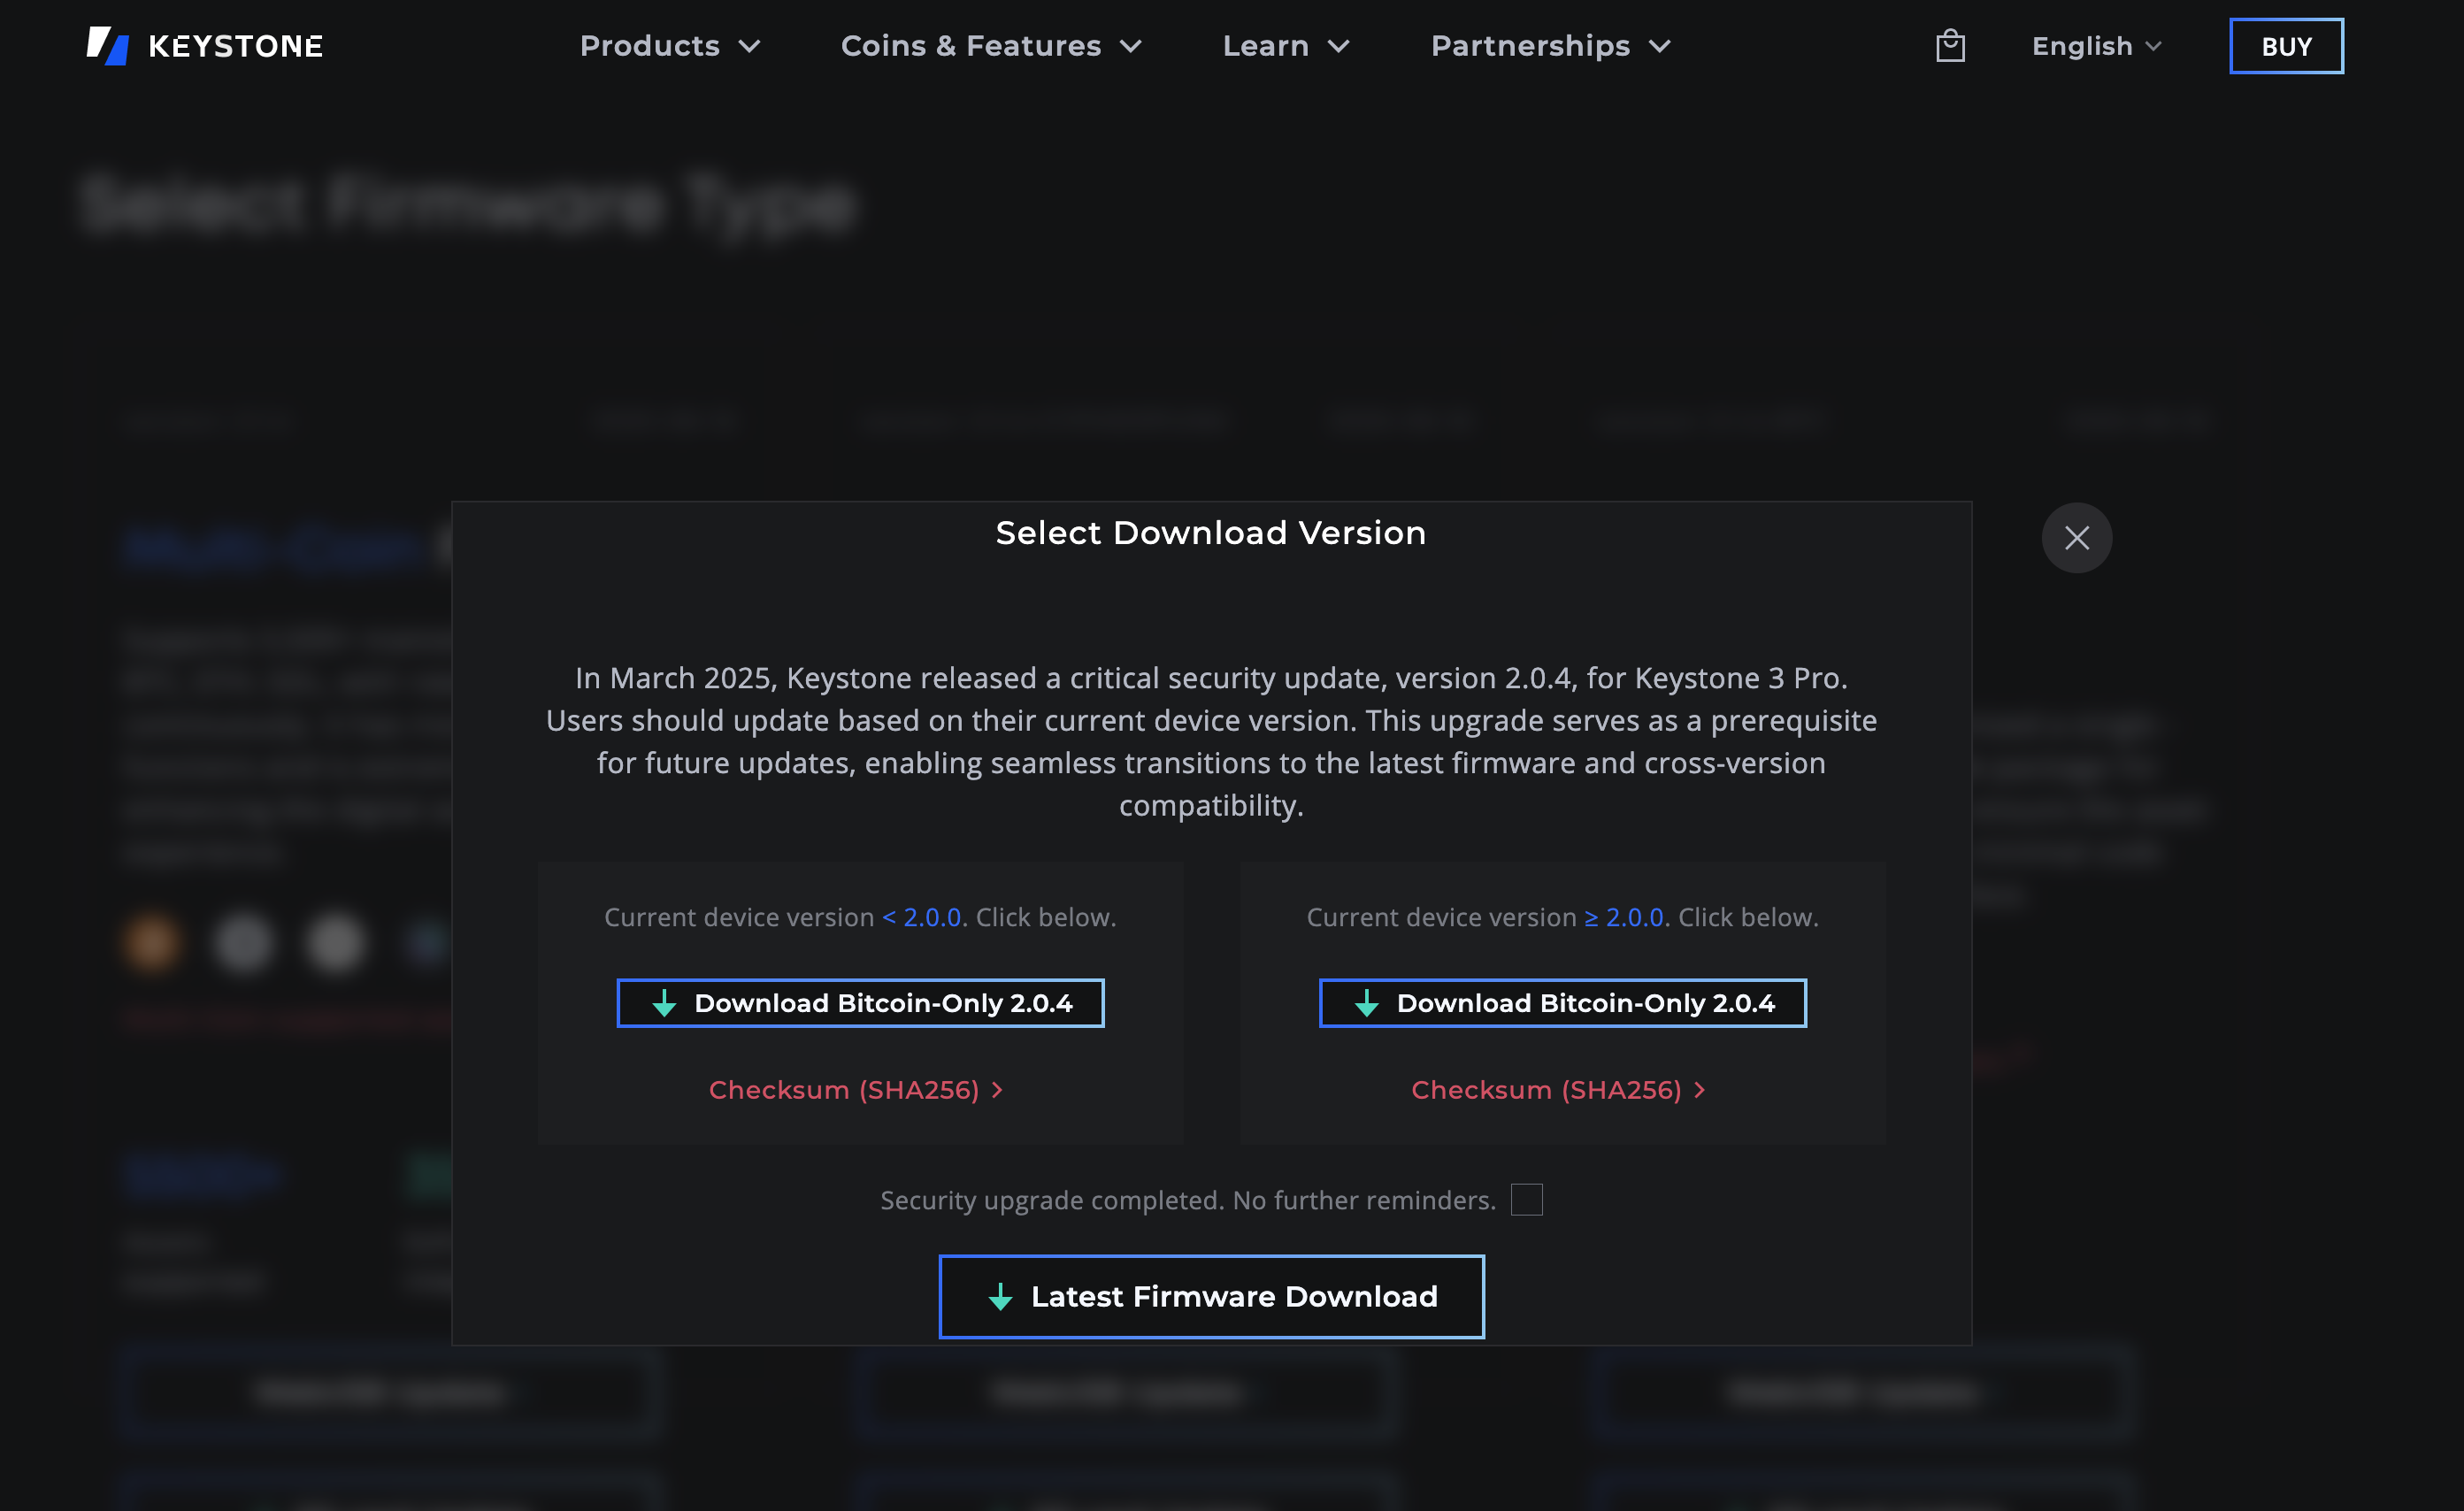Open the English language selector
This screenshot has width=2464, height=1511.
coord(2096,46)
